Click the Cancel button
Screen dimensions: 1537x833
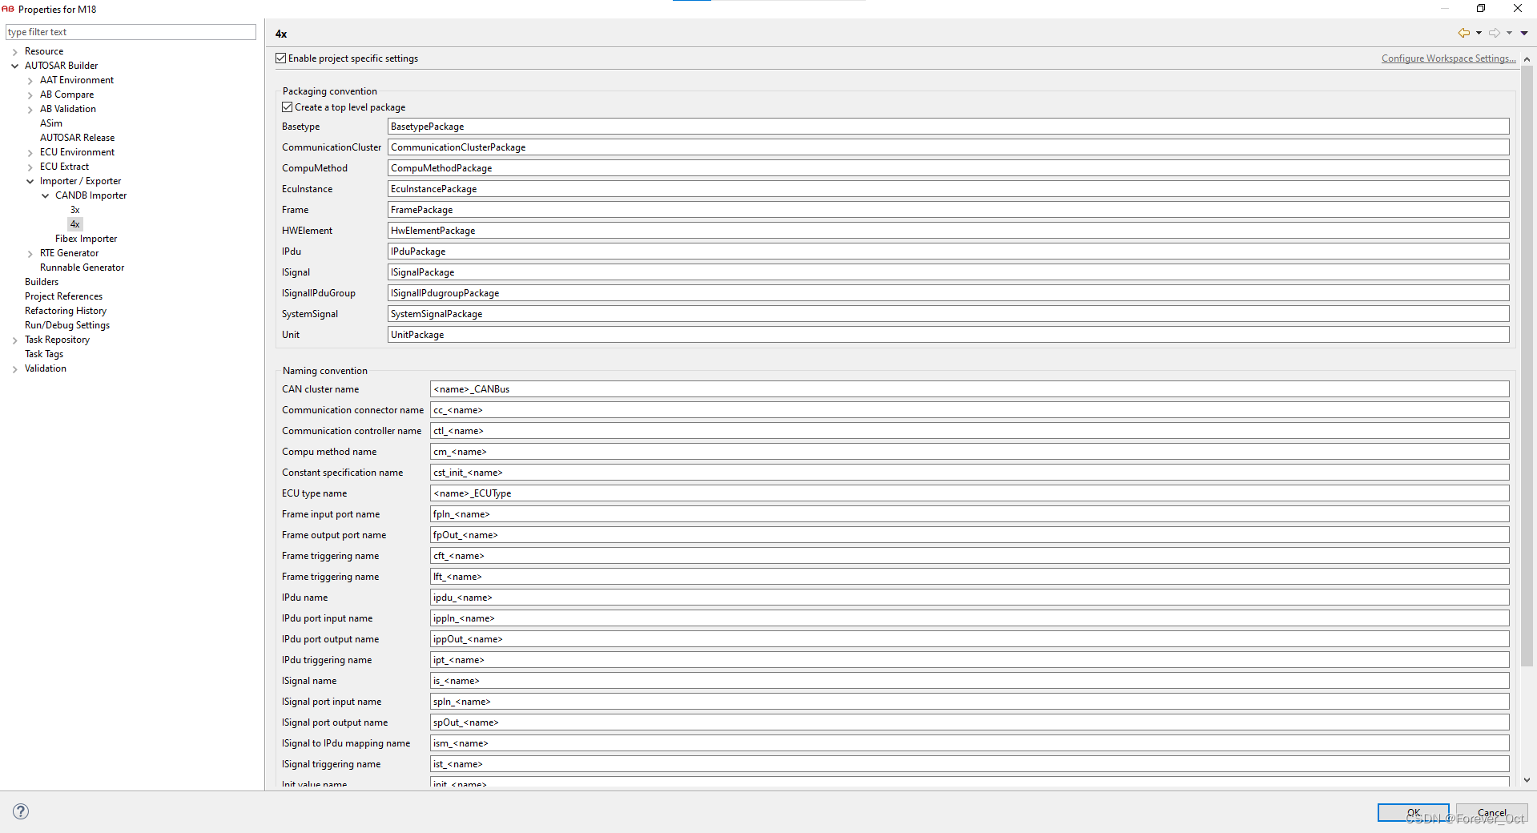pyautogui.click(x=1491, y=812)
